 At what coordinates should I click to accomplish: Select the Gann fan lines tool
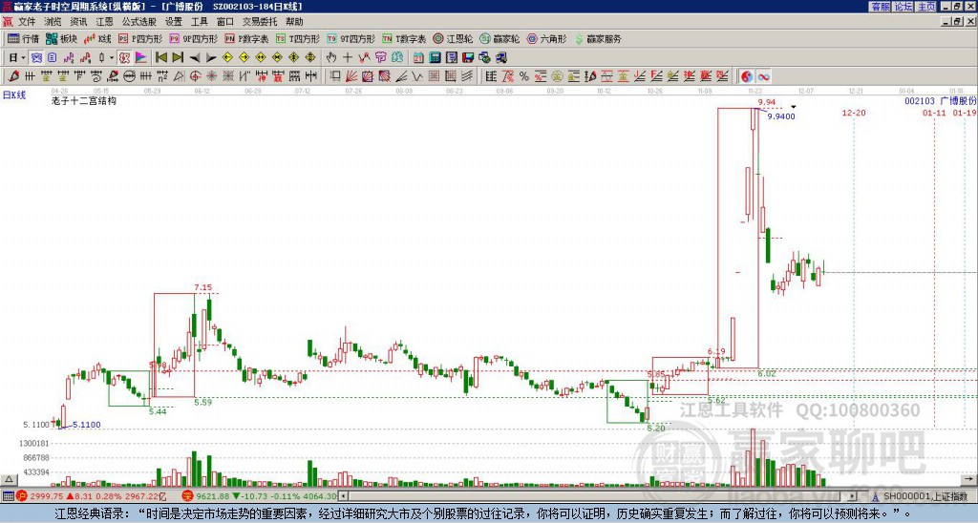tap(351, 76)
